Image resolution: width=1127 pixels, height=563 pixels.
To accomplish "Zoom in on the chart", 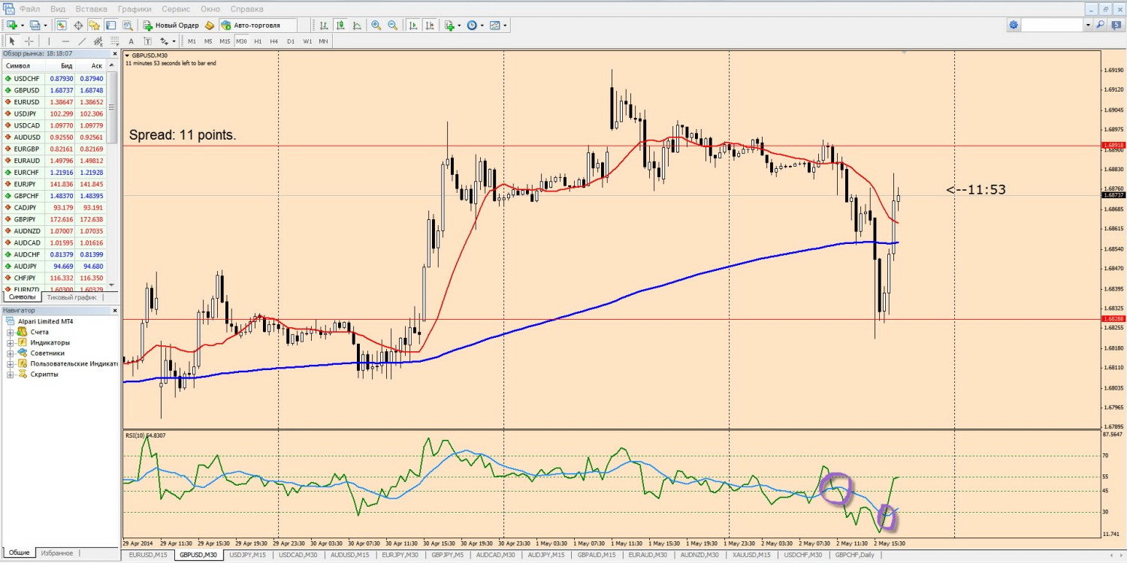I will (376, 25).
